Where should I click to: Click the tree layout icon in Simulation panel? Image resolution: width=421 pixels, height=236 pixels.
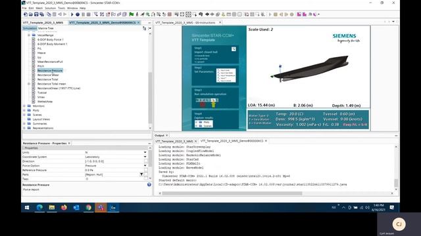(145, 28)
